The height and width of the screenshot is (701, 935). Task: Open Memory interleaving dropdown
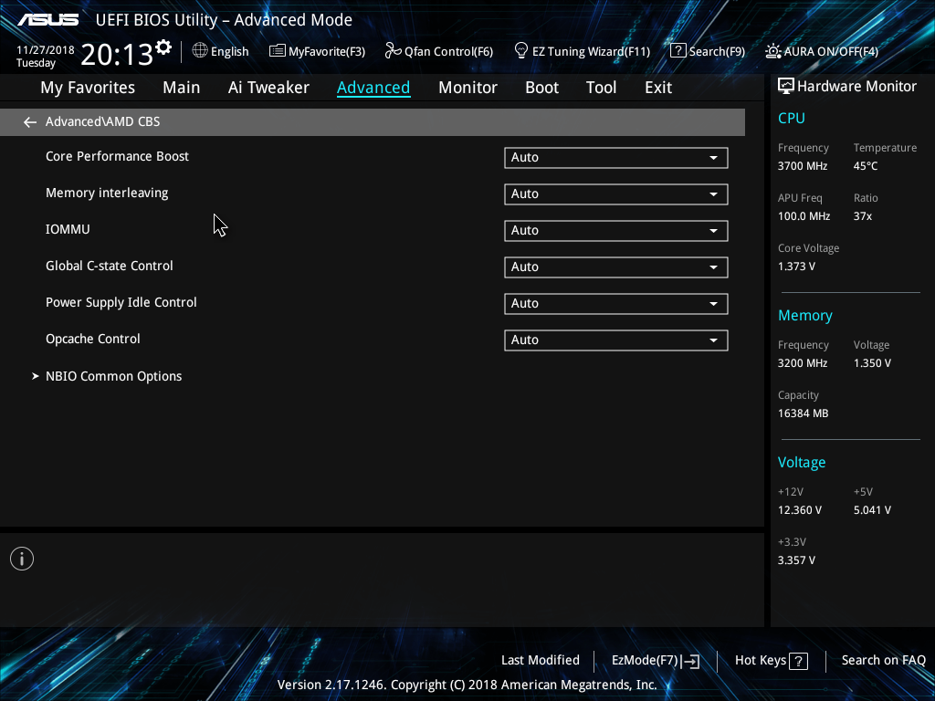[616, 194]
